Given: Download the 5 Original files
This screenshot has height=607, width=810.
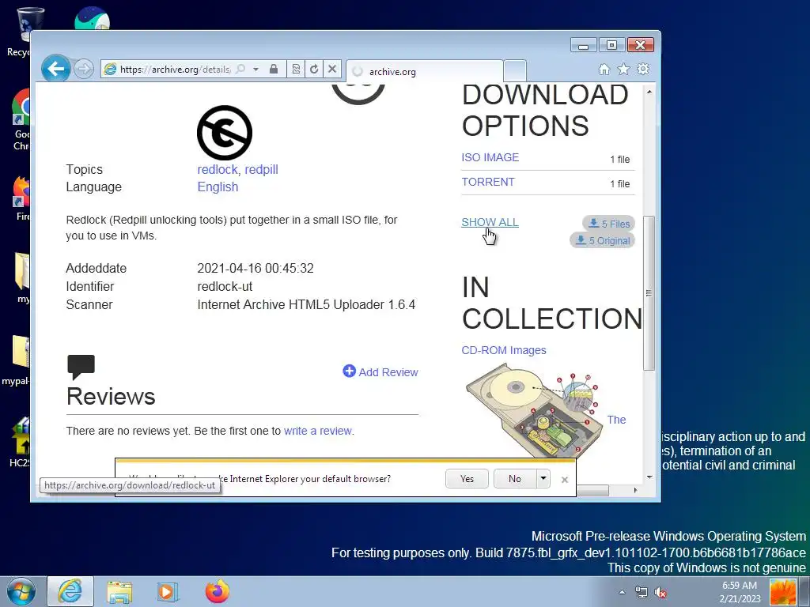Looking at the screenshot, I should click(x=602, y=240).
